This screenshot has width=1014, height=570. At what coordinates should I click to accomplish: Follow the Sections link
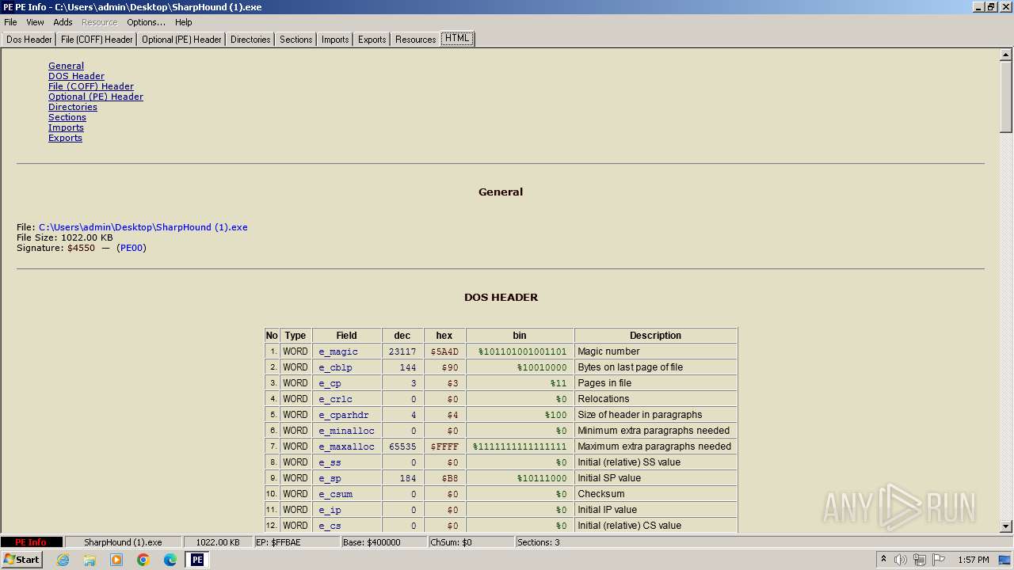point(67,117)
